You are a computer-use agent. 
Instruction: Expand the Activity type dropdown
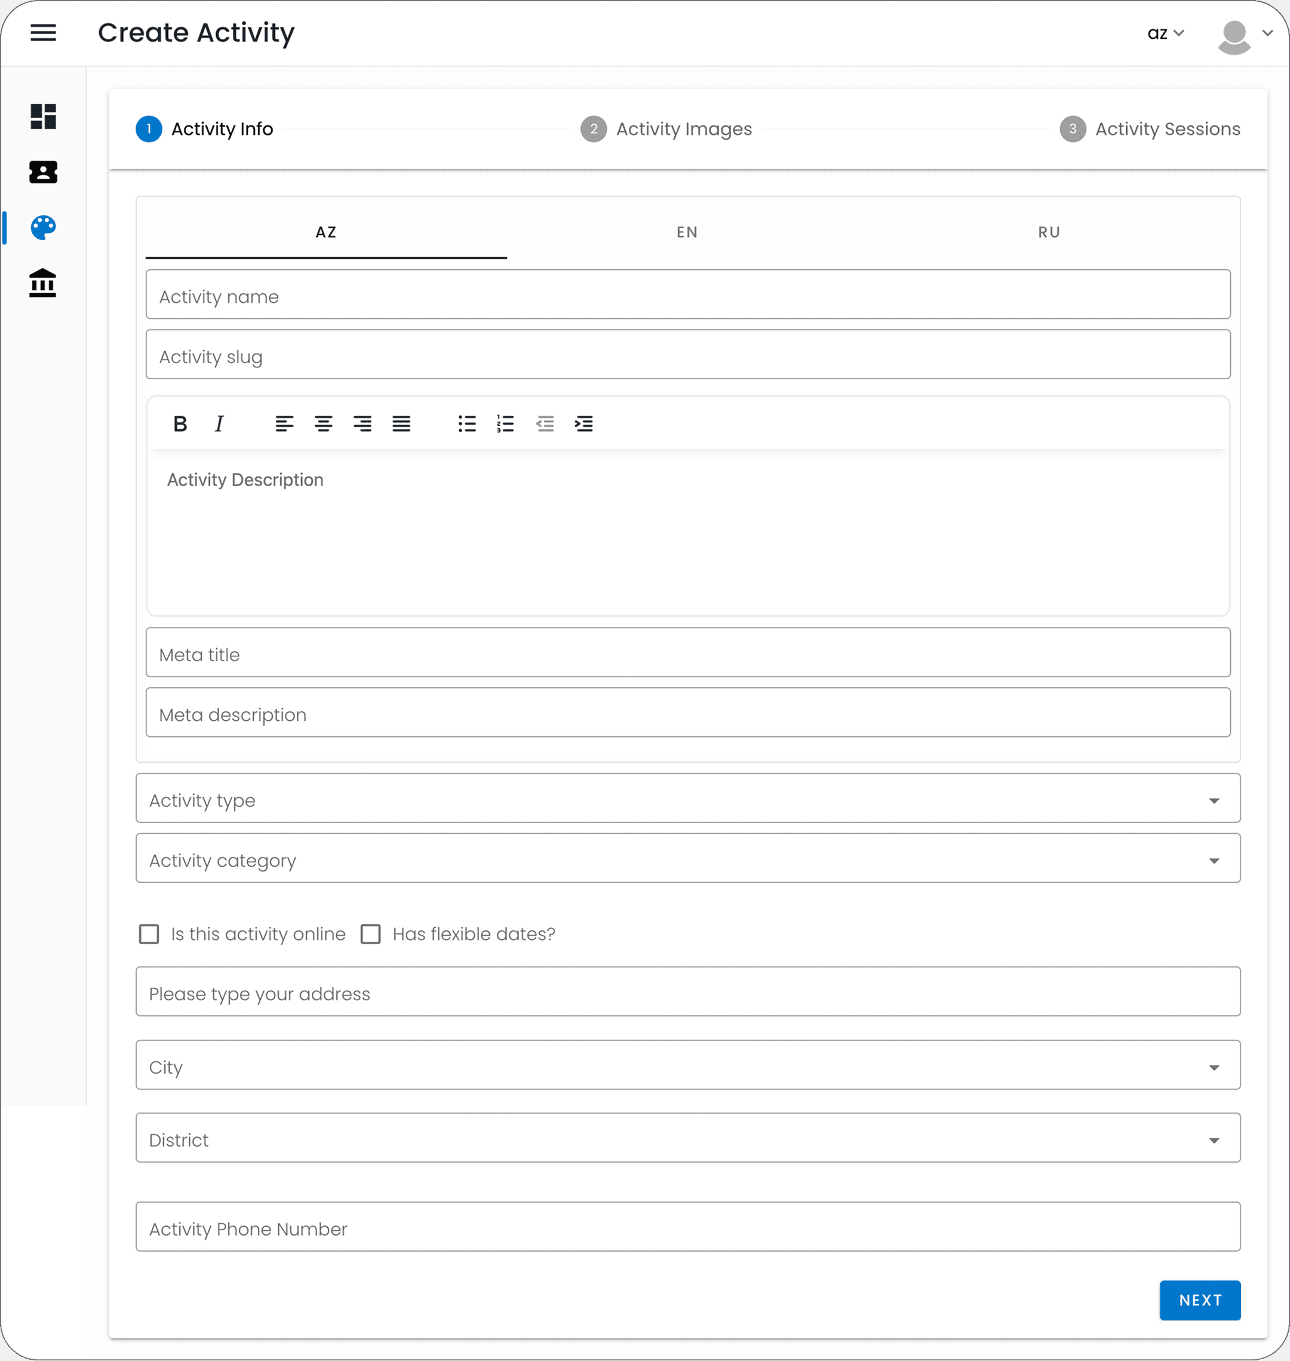687,798
